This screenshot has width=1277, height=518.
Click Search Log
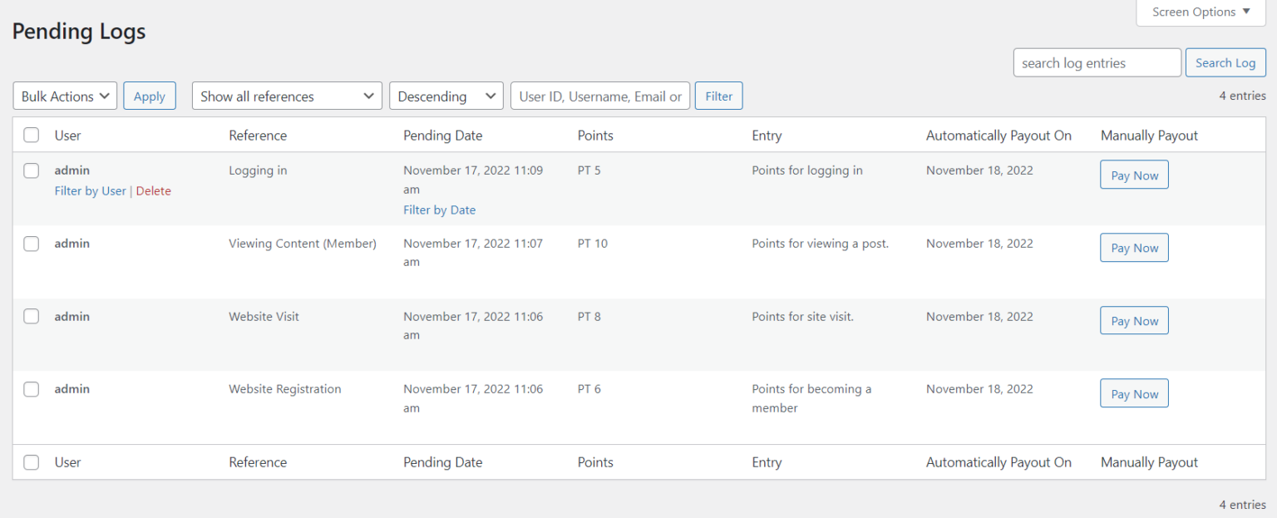1225,62
